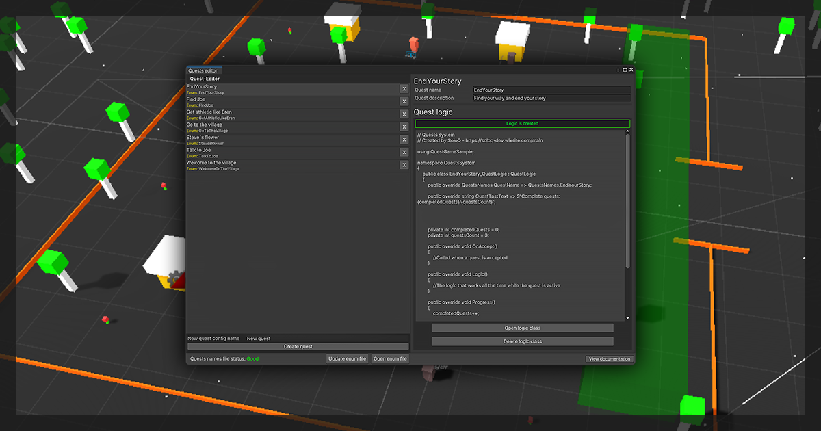The height and width of the screenshot is (431, 821).
Task: Delete Welcome to the village via X icon
Action: pos(404,164)
